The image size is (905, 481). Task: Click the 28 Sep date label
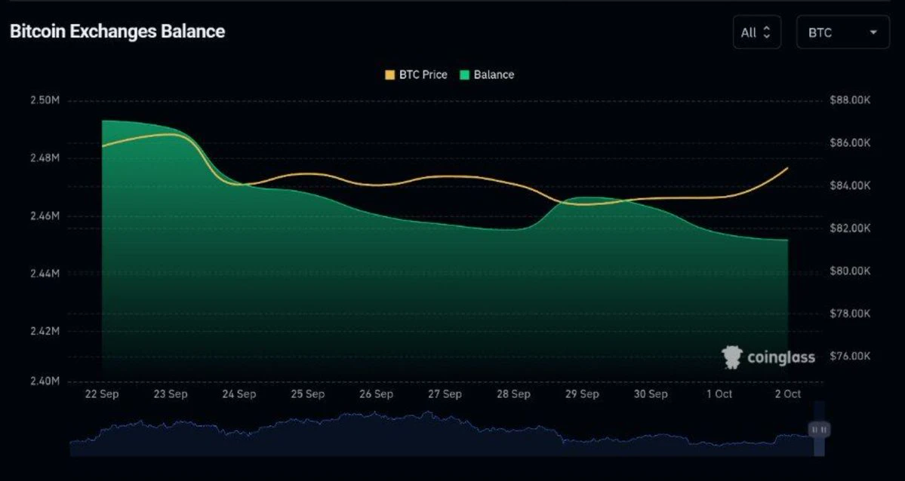(x=513, y=394)
